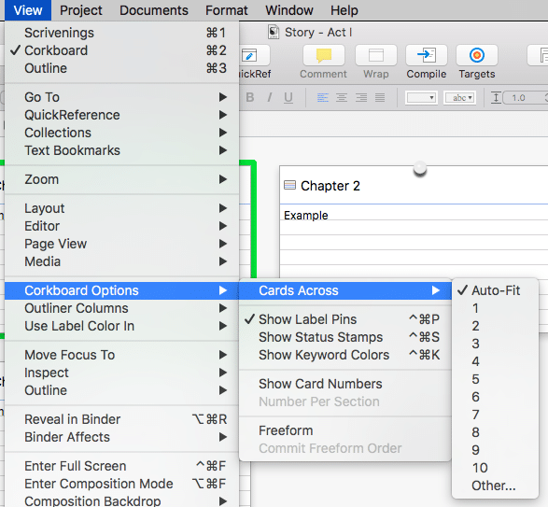
Task: Click the Story document icon in title bar
Action: 274,32
